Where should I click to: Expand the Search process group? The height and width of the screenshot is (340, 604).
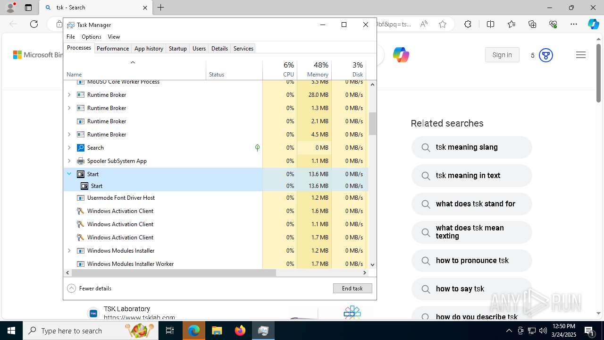pyautogui.click(x=69, y=148)
